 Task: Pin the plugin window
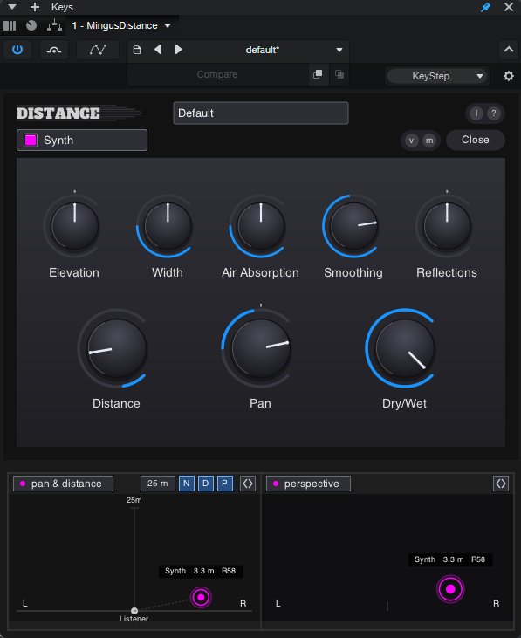click(x=485, y=7)
